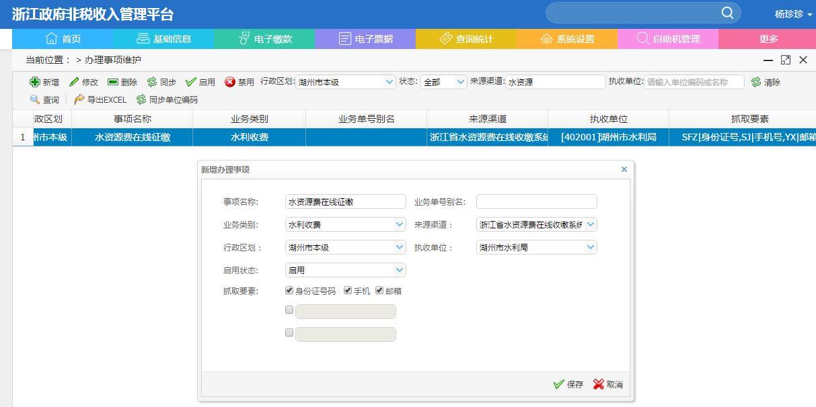
Task: Minimize the 办理事项维护 panel
Action: click(768, 60)
